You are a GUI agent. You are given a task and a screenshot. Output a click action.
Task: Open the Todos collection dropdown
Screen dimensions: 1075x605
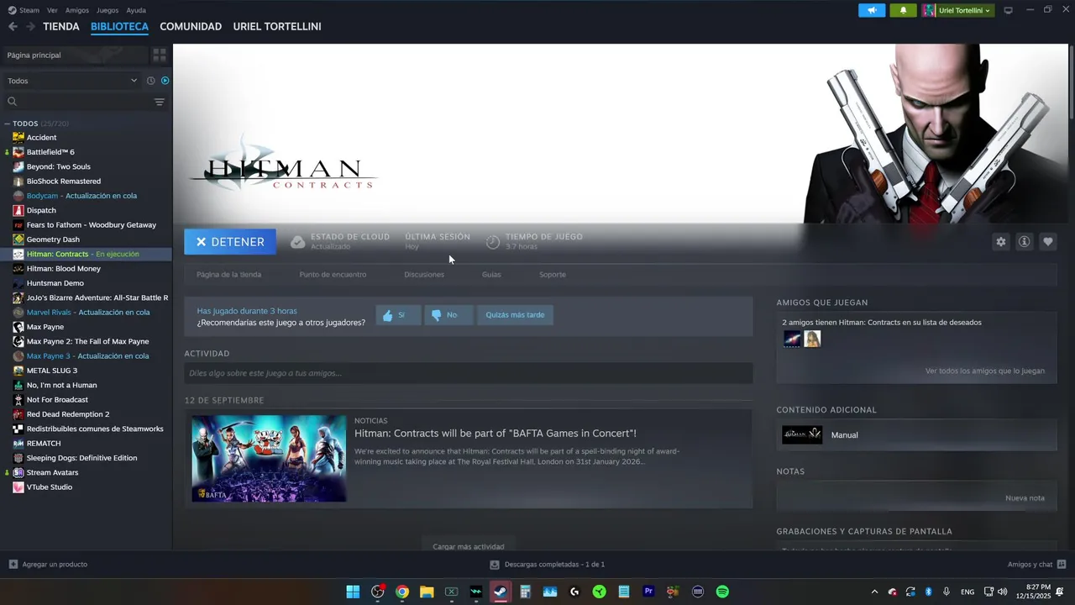[72, 81]
